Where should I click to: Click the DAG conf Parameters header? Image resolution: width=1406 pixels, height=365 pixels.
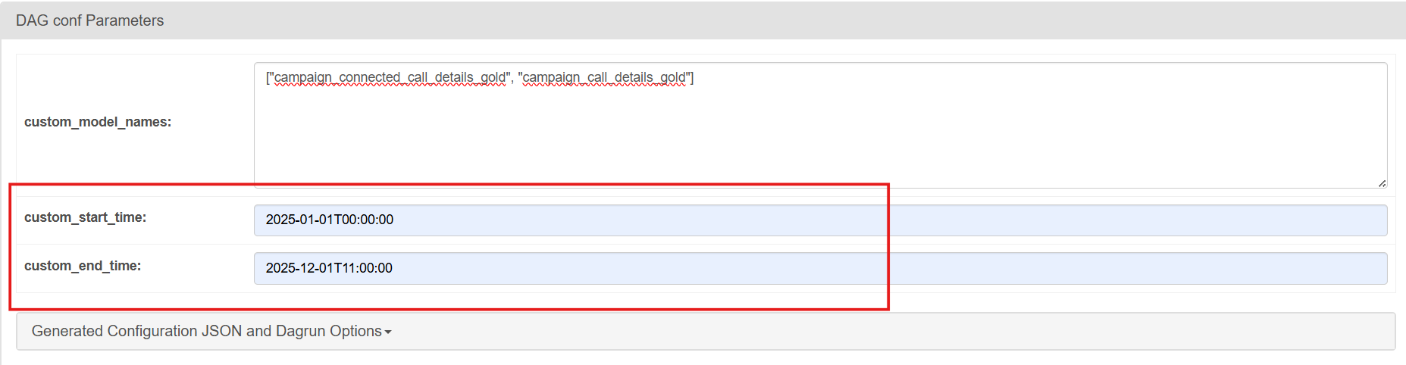point(89,20)
